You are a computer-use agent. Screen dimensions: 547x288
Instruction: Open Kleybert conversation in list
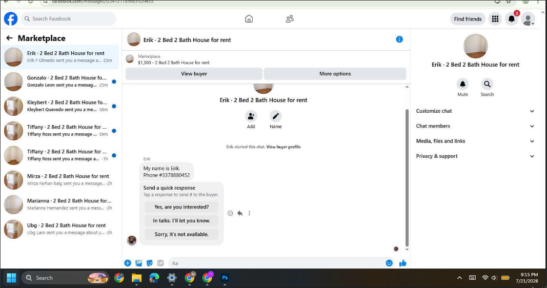(x=60, y=106)
